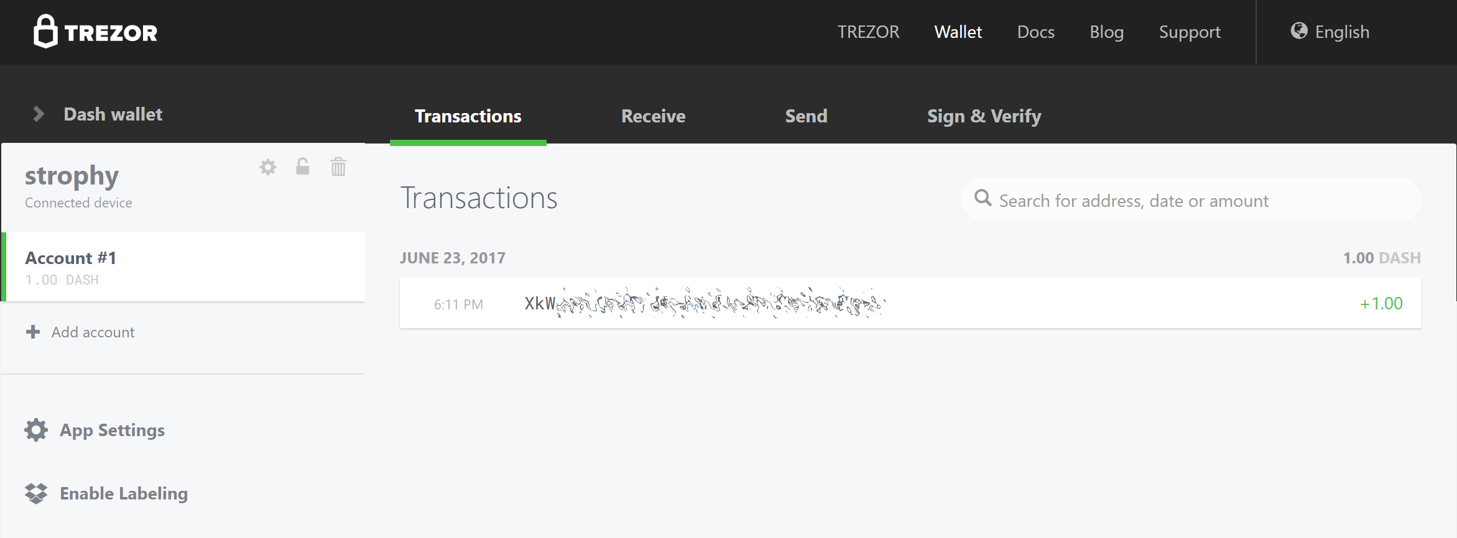Viewport: 1457px width, 538px height.
Task: Go to the Sign & Verify tab
Action: 984,116
